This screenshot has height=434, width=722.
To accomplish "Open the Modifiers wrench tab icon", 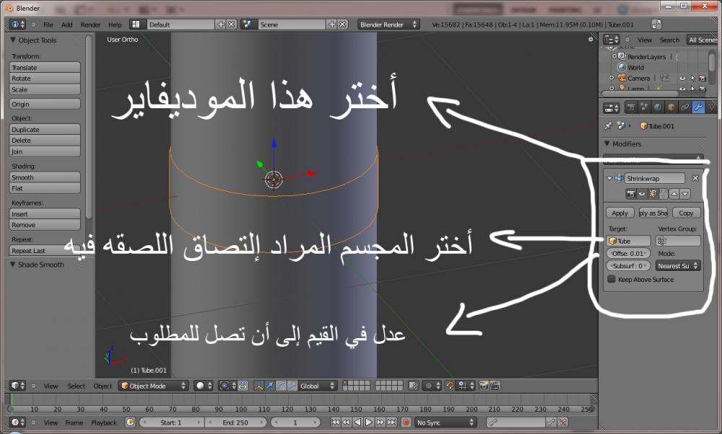I will [698, 107].
